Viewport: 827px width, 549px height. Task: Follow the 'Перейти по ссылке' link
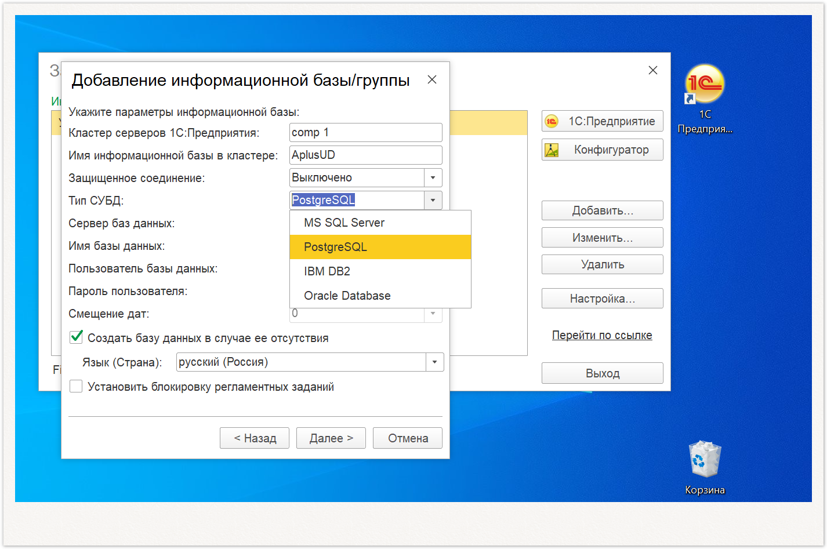602,335
